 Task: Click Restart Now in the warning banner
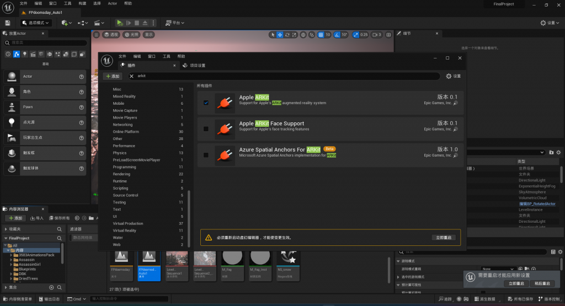pyautogui.click(x=444, y=238)
